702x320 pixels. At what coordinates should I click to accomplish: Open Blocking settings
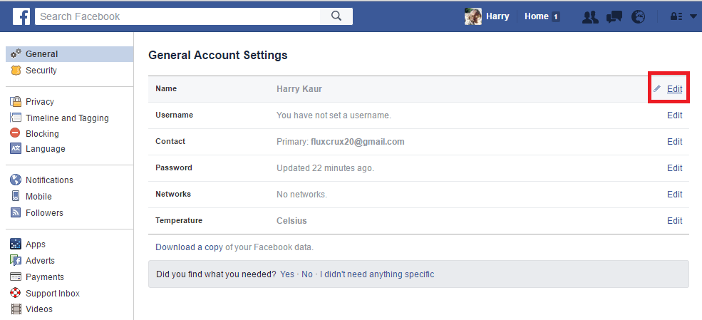(x=42, y=134)
